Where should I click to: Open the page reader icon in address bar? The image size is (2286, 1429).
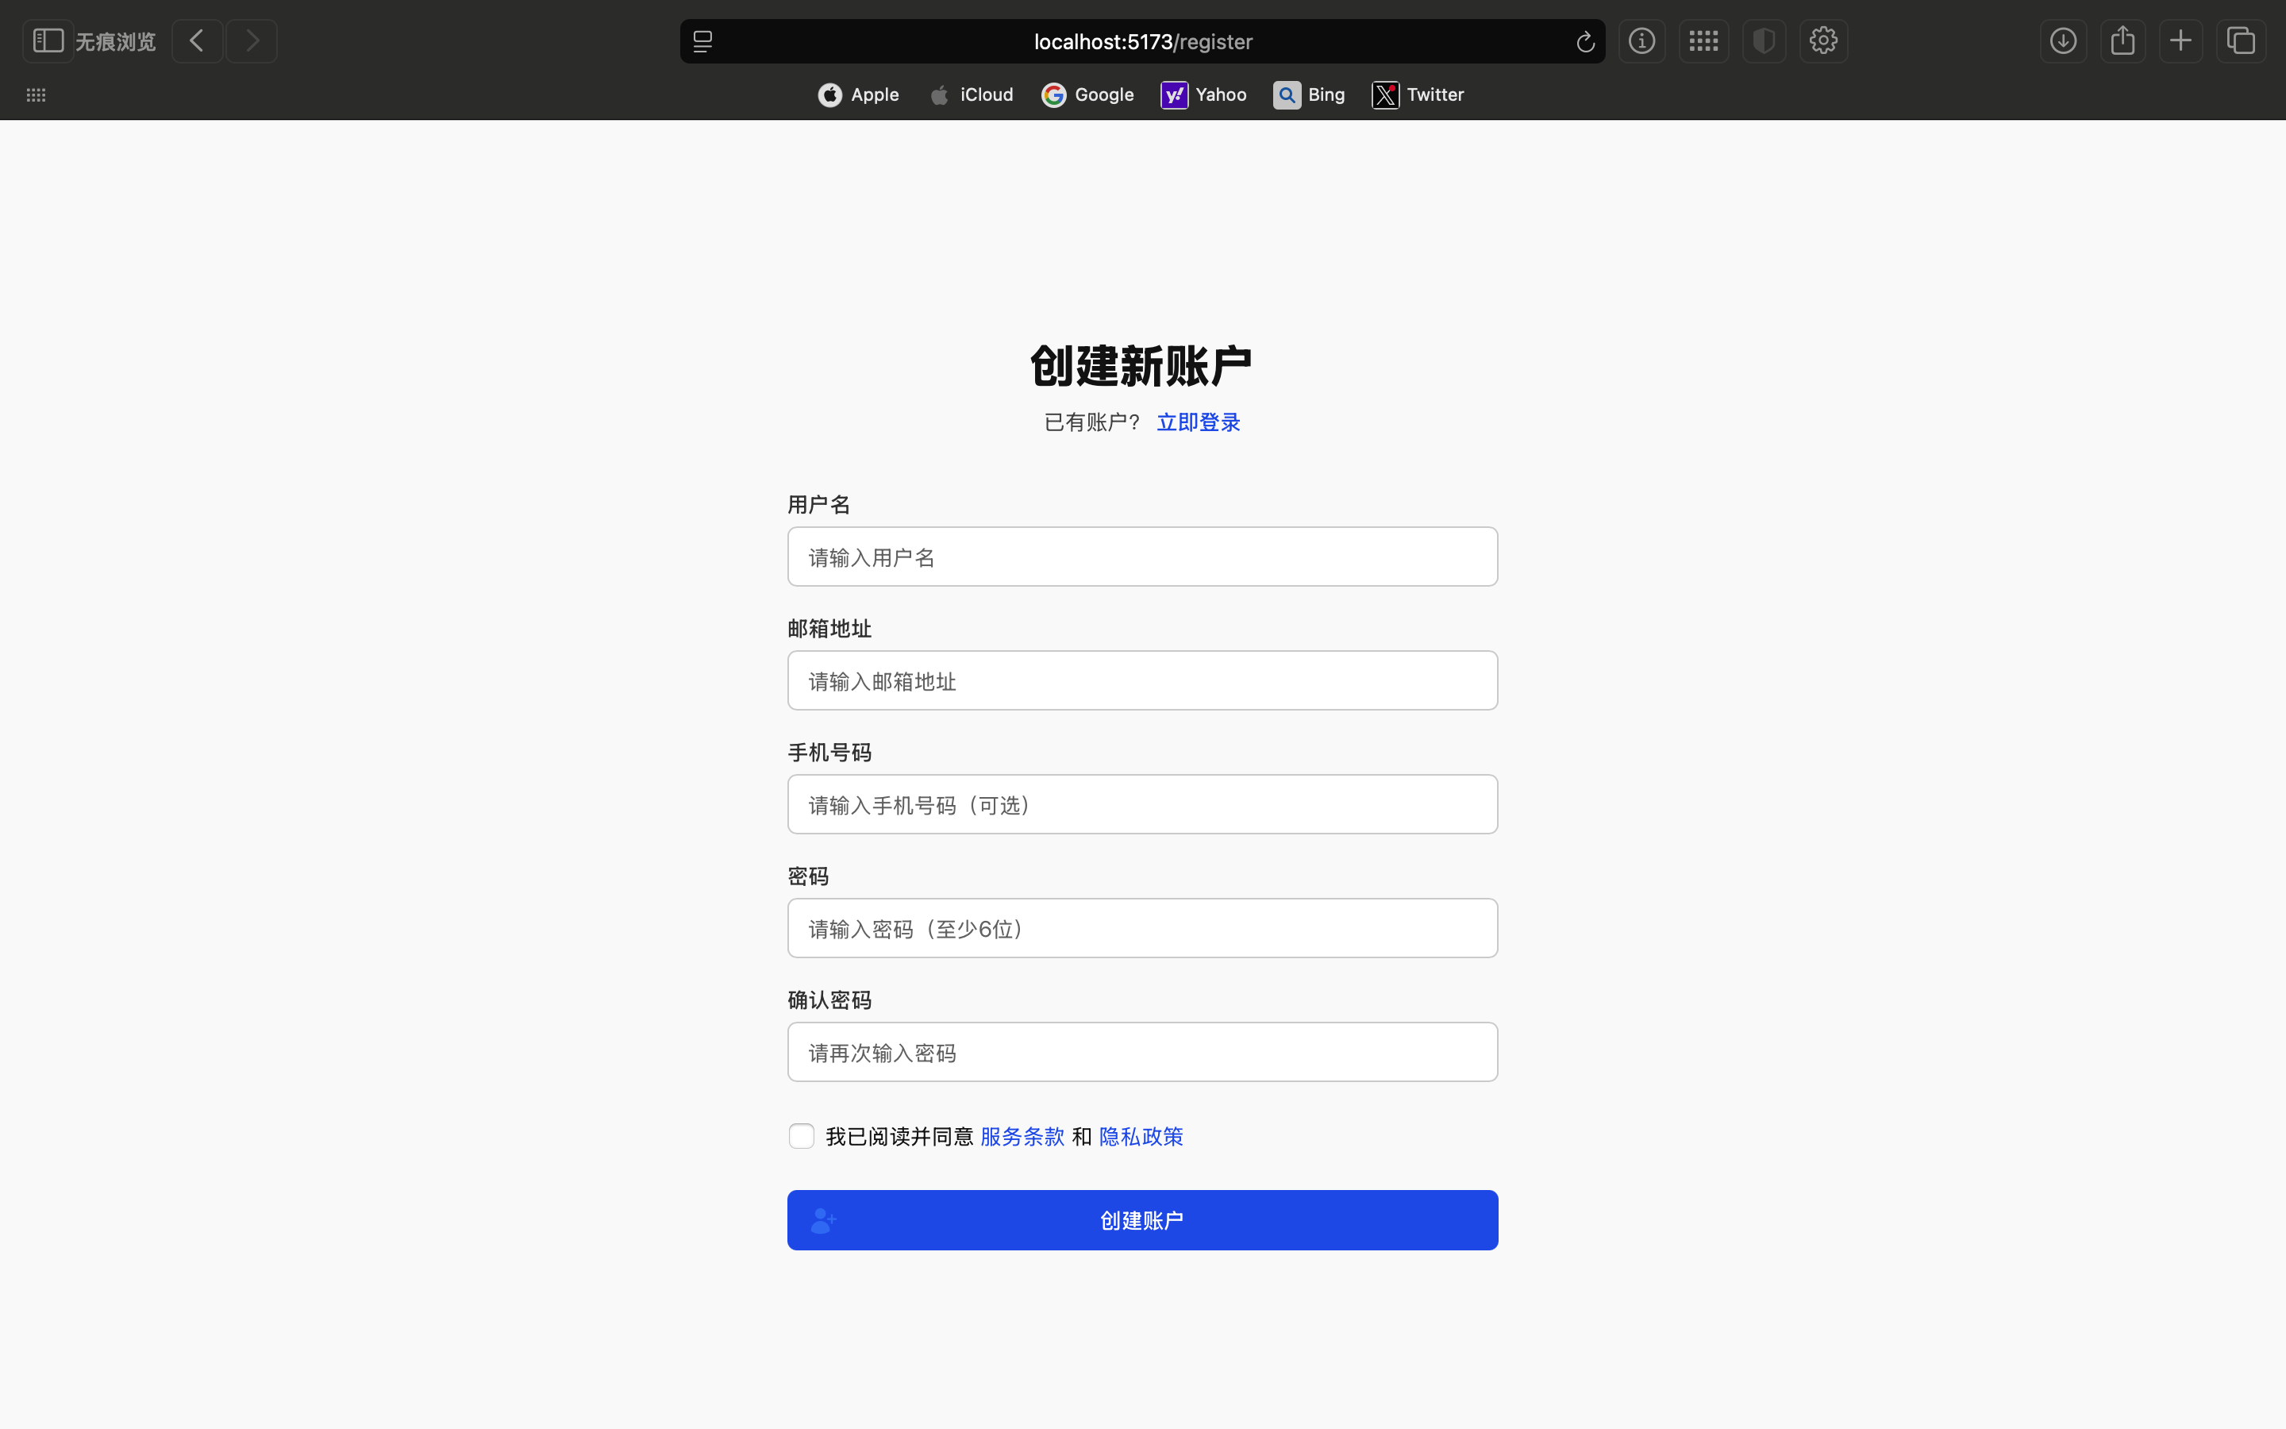coord(702,41)
